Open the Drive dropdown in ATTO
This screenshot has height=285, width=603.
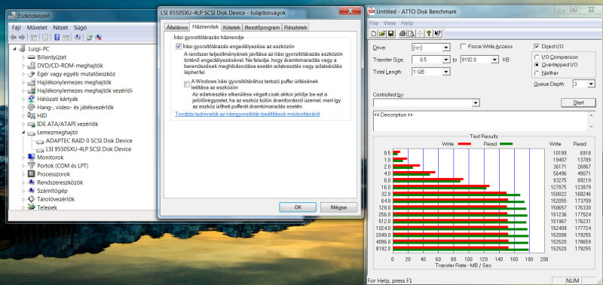coord(446,47)
